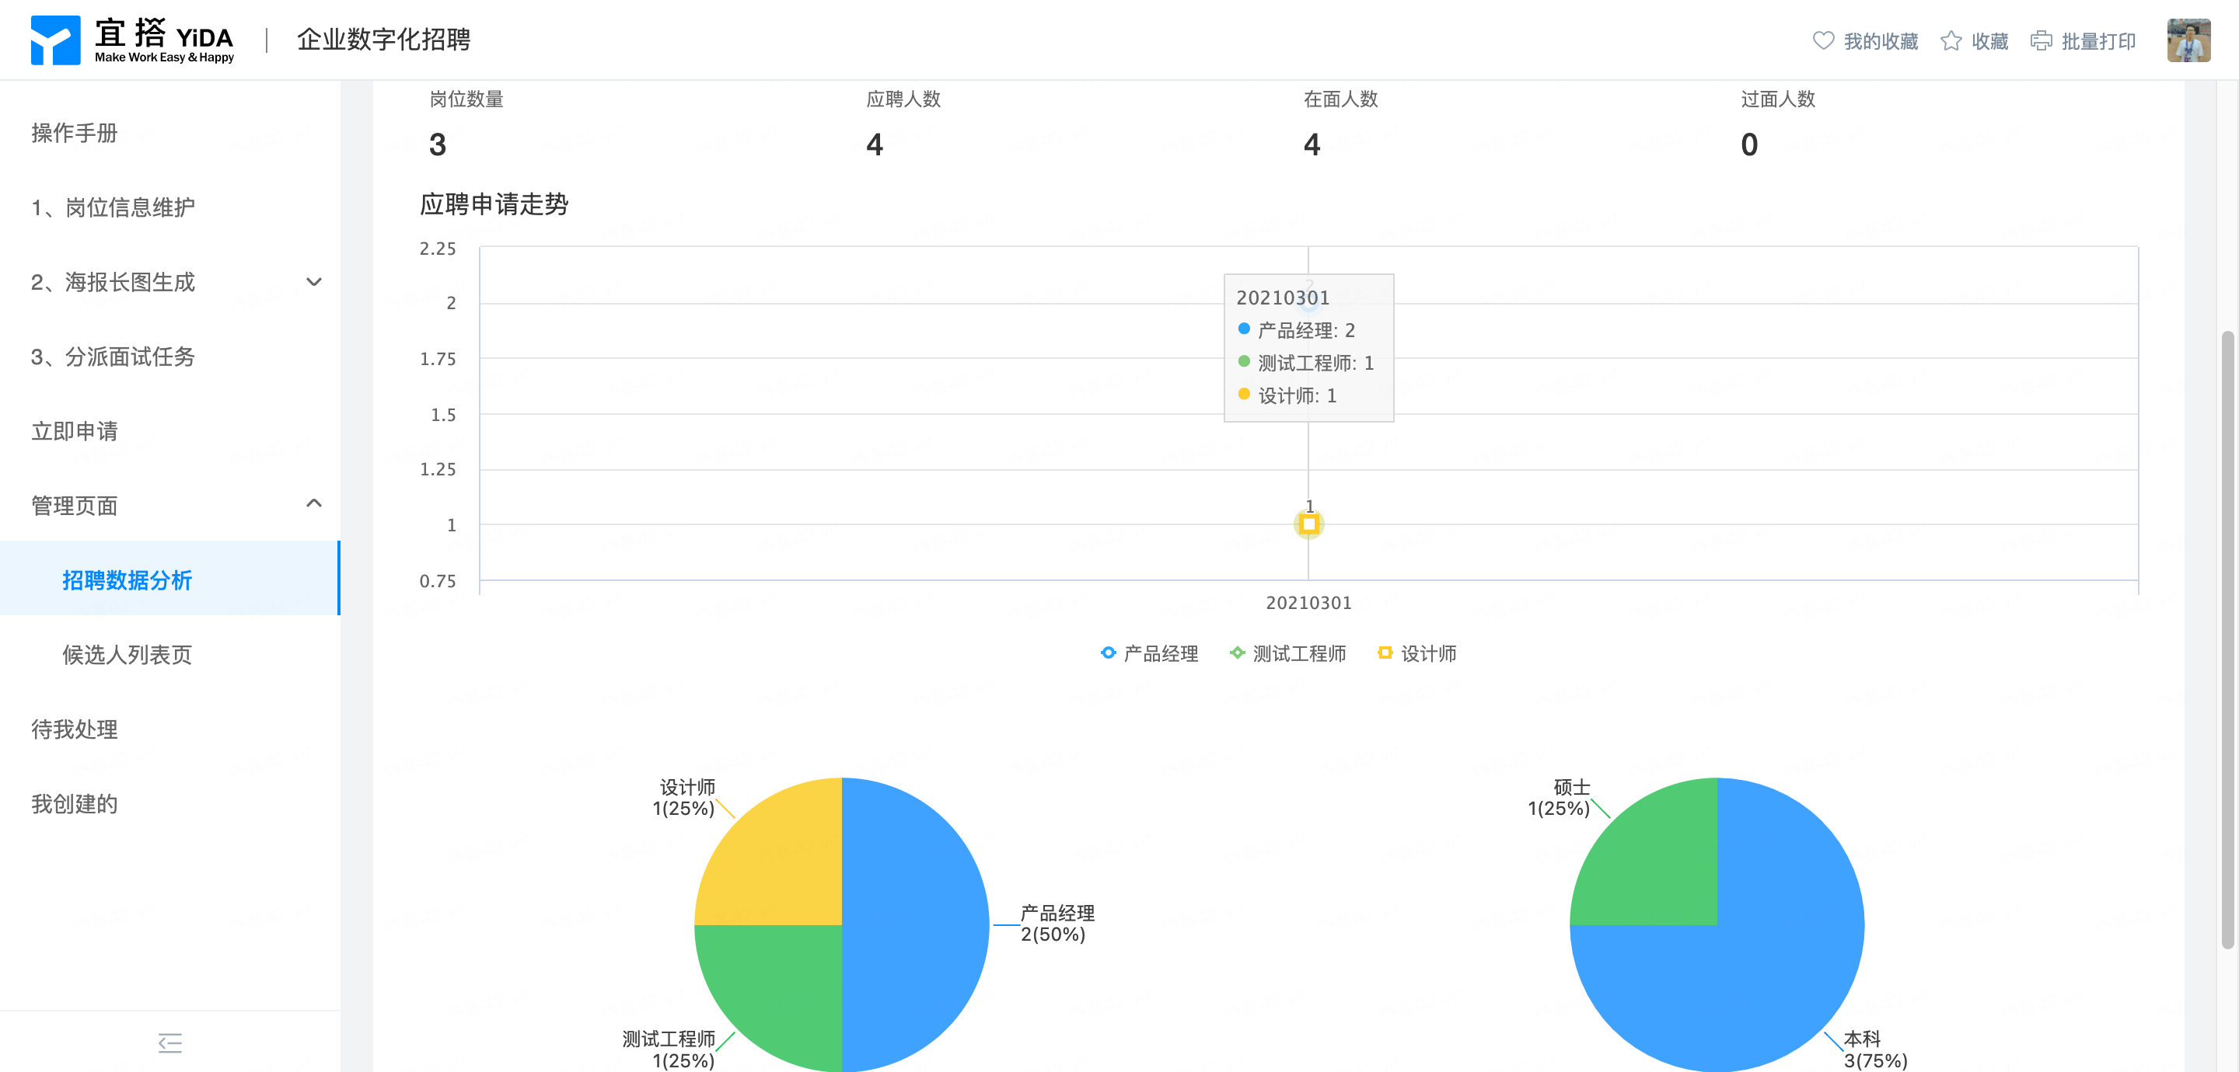Go to 立即申请 page
The width and height of the screenshot is (2239, 1072).
click(x=75, y=431)
